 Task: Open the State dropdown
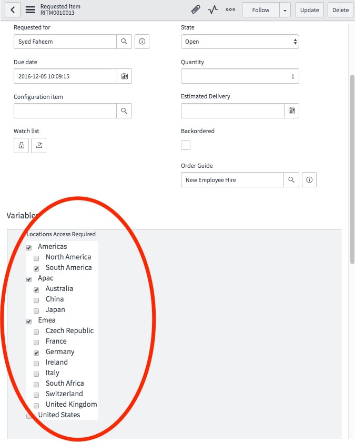click(240, 42)
